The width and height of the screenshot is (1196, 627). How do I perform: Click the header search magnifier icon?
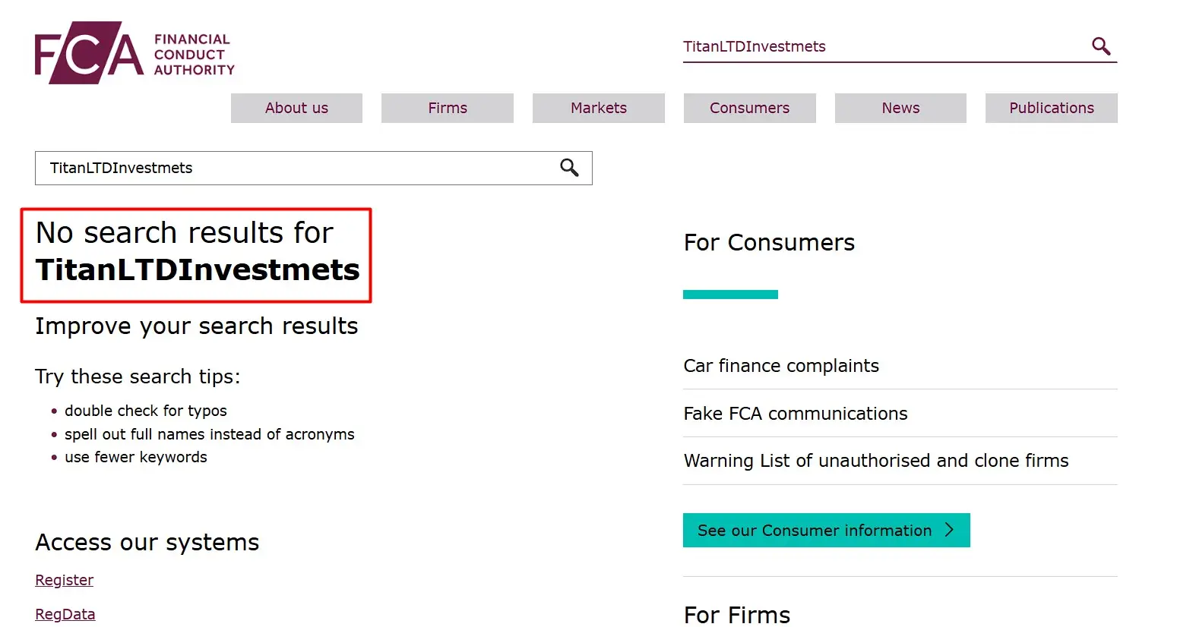click(x=1101, y=46)
